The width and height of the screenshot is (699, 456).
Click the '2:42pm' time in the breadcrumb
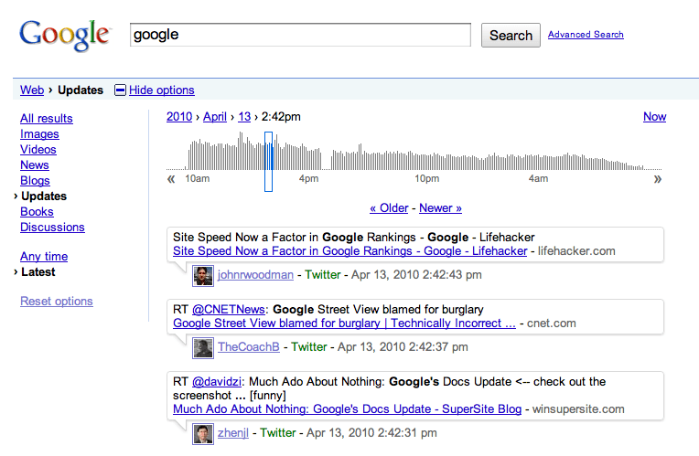coord(281,117)
